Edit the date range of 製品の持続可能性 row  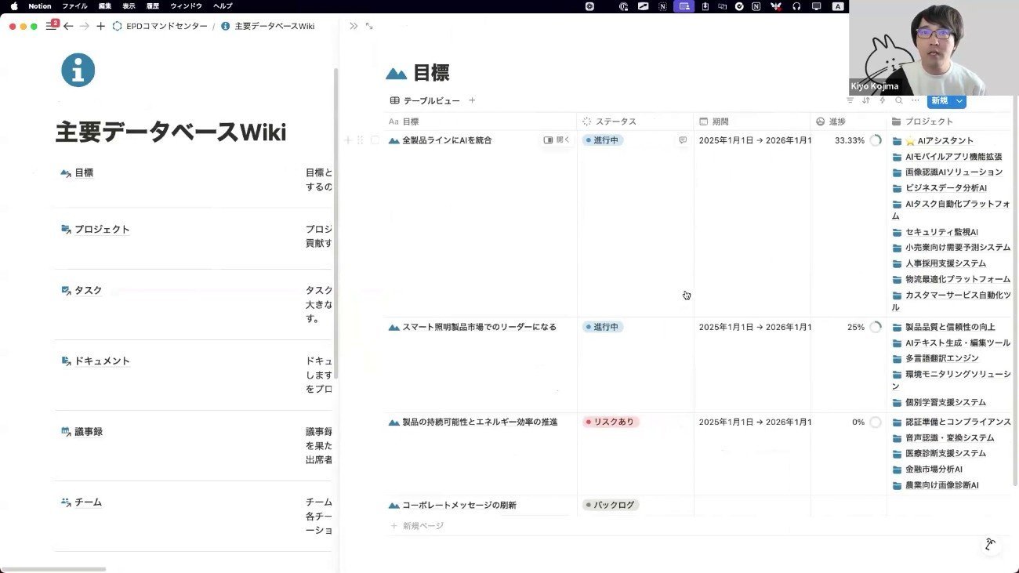point(755,422)
